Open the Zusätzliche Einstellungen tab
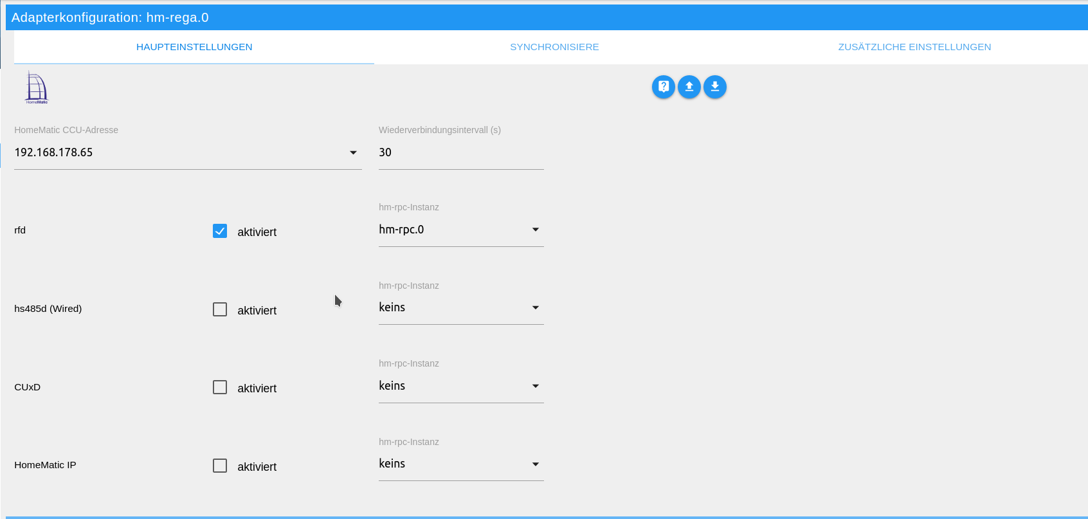The width and height of the screenshot is (1088, 519). pos(914,47)
